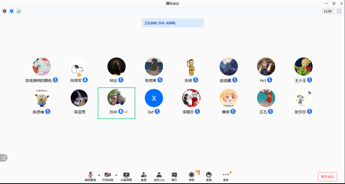
Task: Click Leave Meeting (离开会议) button
Action: coord(327,177)
